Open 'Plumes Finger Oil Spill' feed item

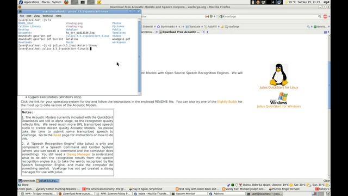click(284, 189)
